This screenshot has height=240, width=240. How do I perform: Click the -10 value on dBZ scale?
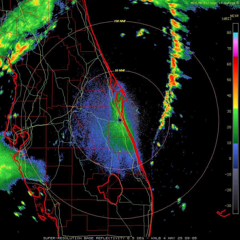[x=228, y=174]
